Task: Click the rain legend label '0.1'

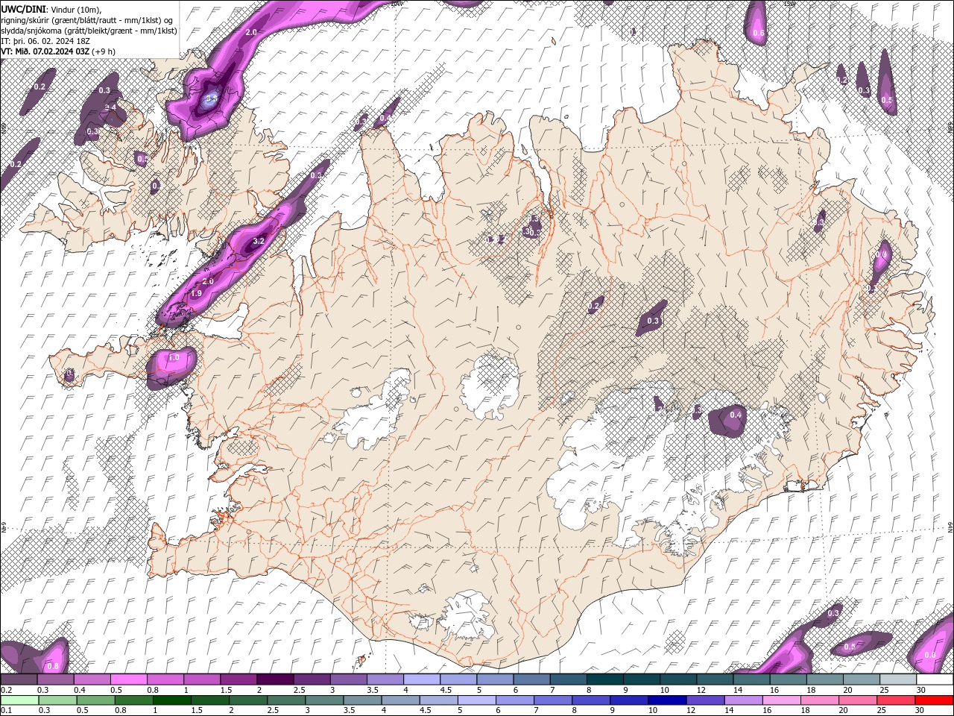Action: tap(5, 710)
